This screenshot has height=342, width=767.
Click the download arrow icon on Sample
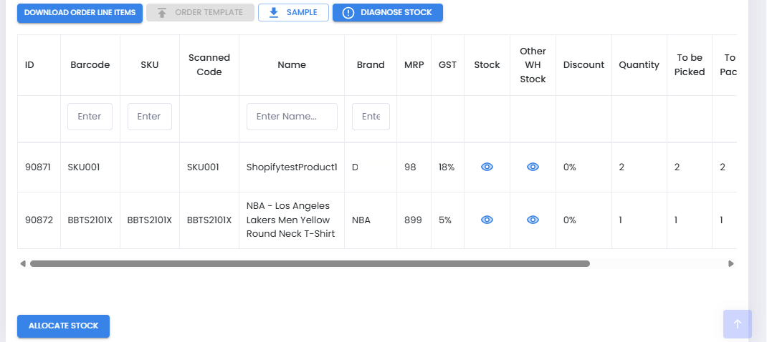pos(273,13)
